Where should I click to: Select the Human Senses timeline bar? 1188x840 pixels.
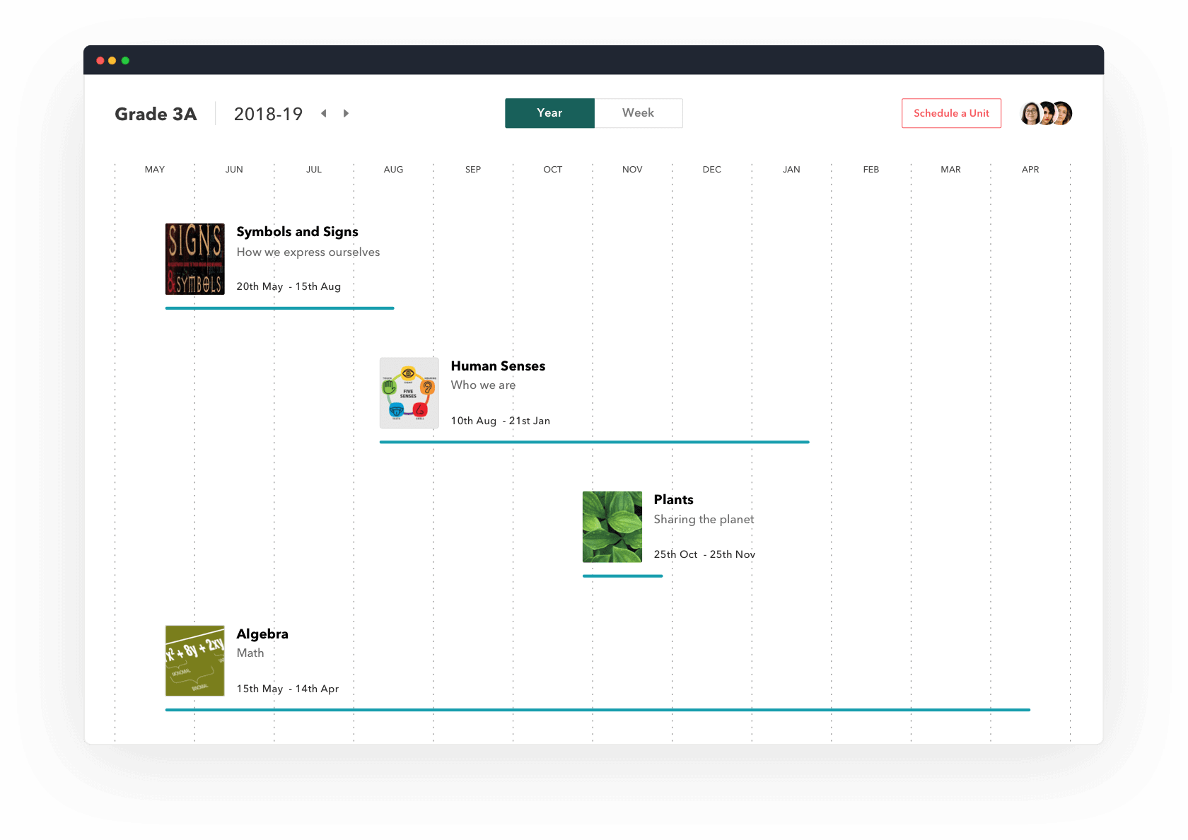pos(594,442)
